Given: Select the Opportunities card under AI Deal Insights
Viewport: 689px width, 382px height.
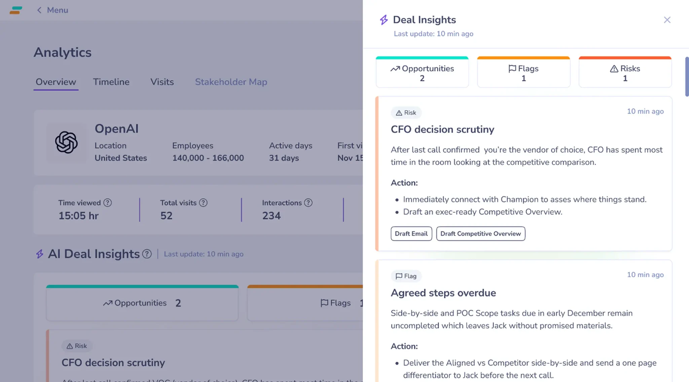Looking at the screenshot, I should 142,303.
